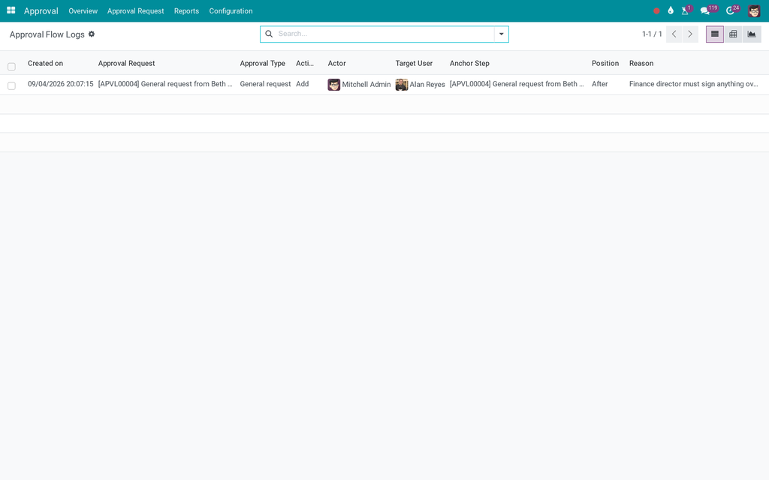
Task: Click the 'Add' action cell
Action: (302, 84)
